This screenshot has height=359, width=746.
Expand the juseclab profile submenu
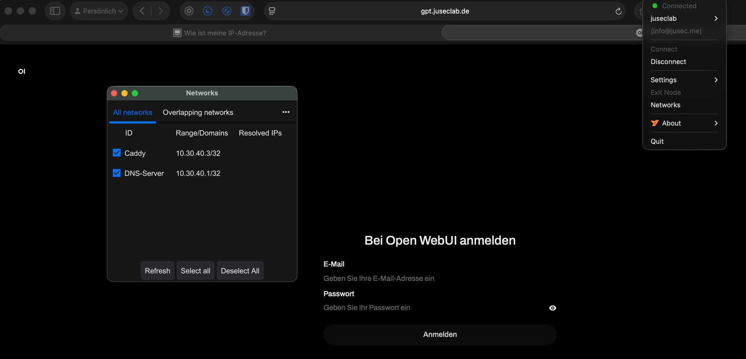684,18
